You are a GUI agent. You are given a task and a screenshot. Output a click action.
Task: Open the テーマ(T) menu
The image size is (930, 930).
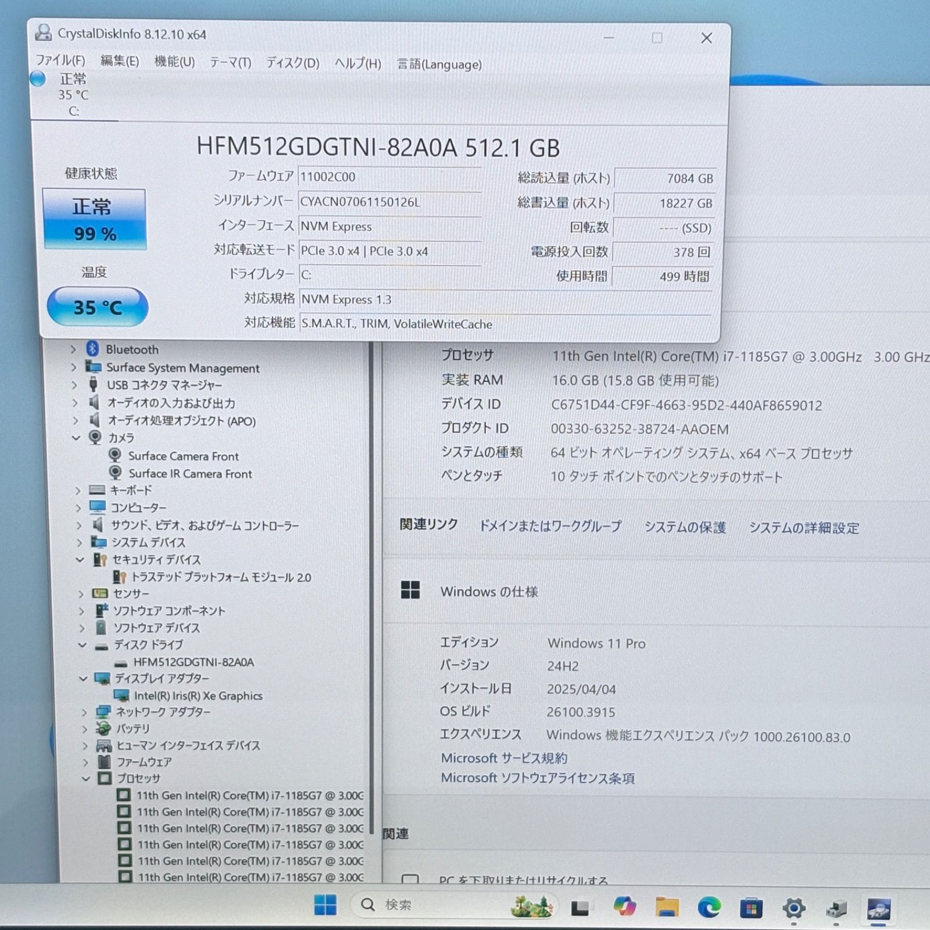point(230,62)
